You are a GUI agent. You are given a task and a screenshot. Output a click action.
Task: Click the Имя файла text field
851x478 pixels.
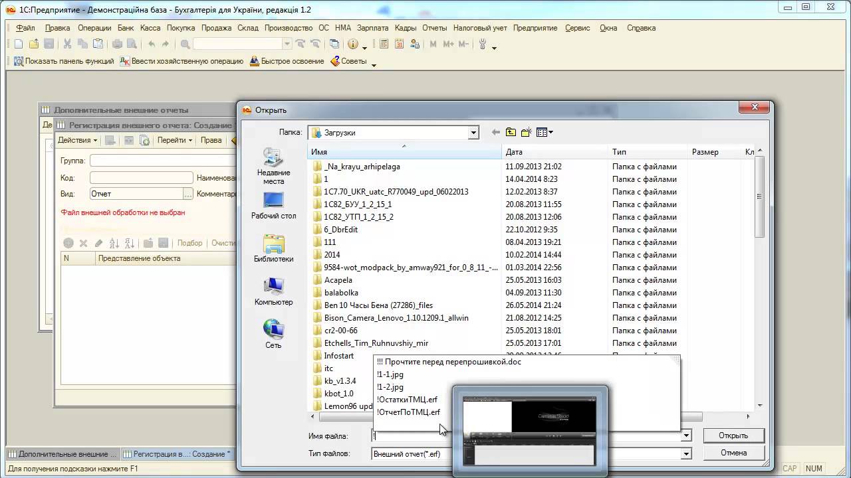tap(527, 436)
